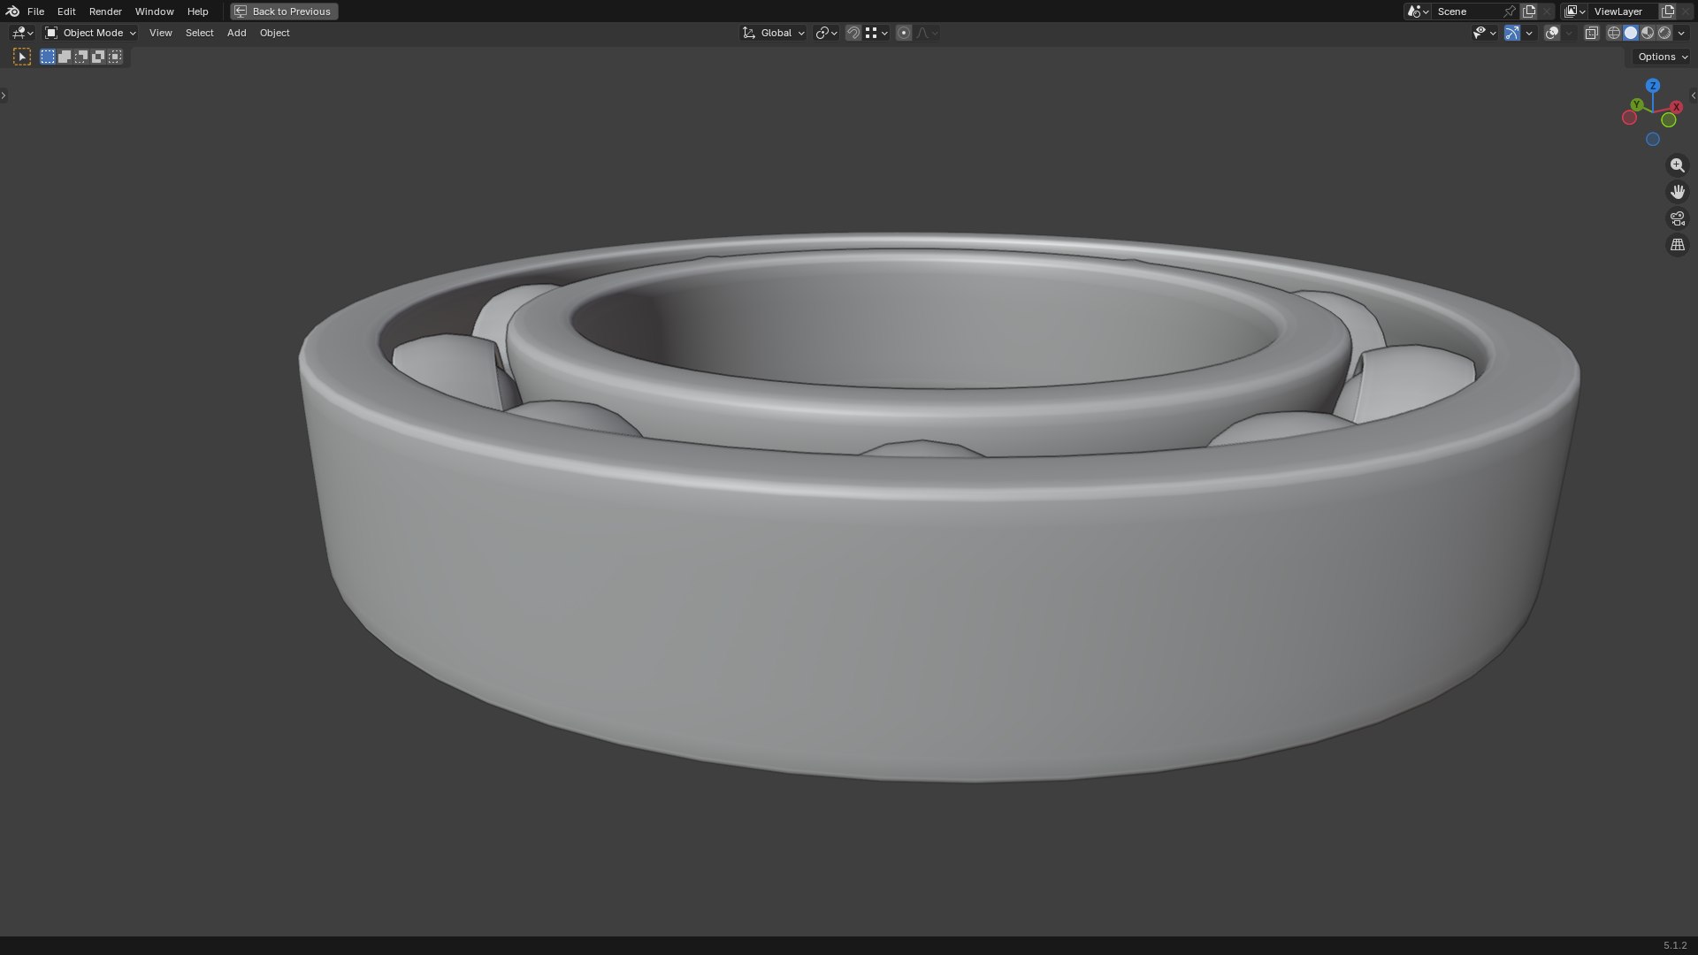
Task: Choose the Extend Selection mode
Action: tap(65, 57)
